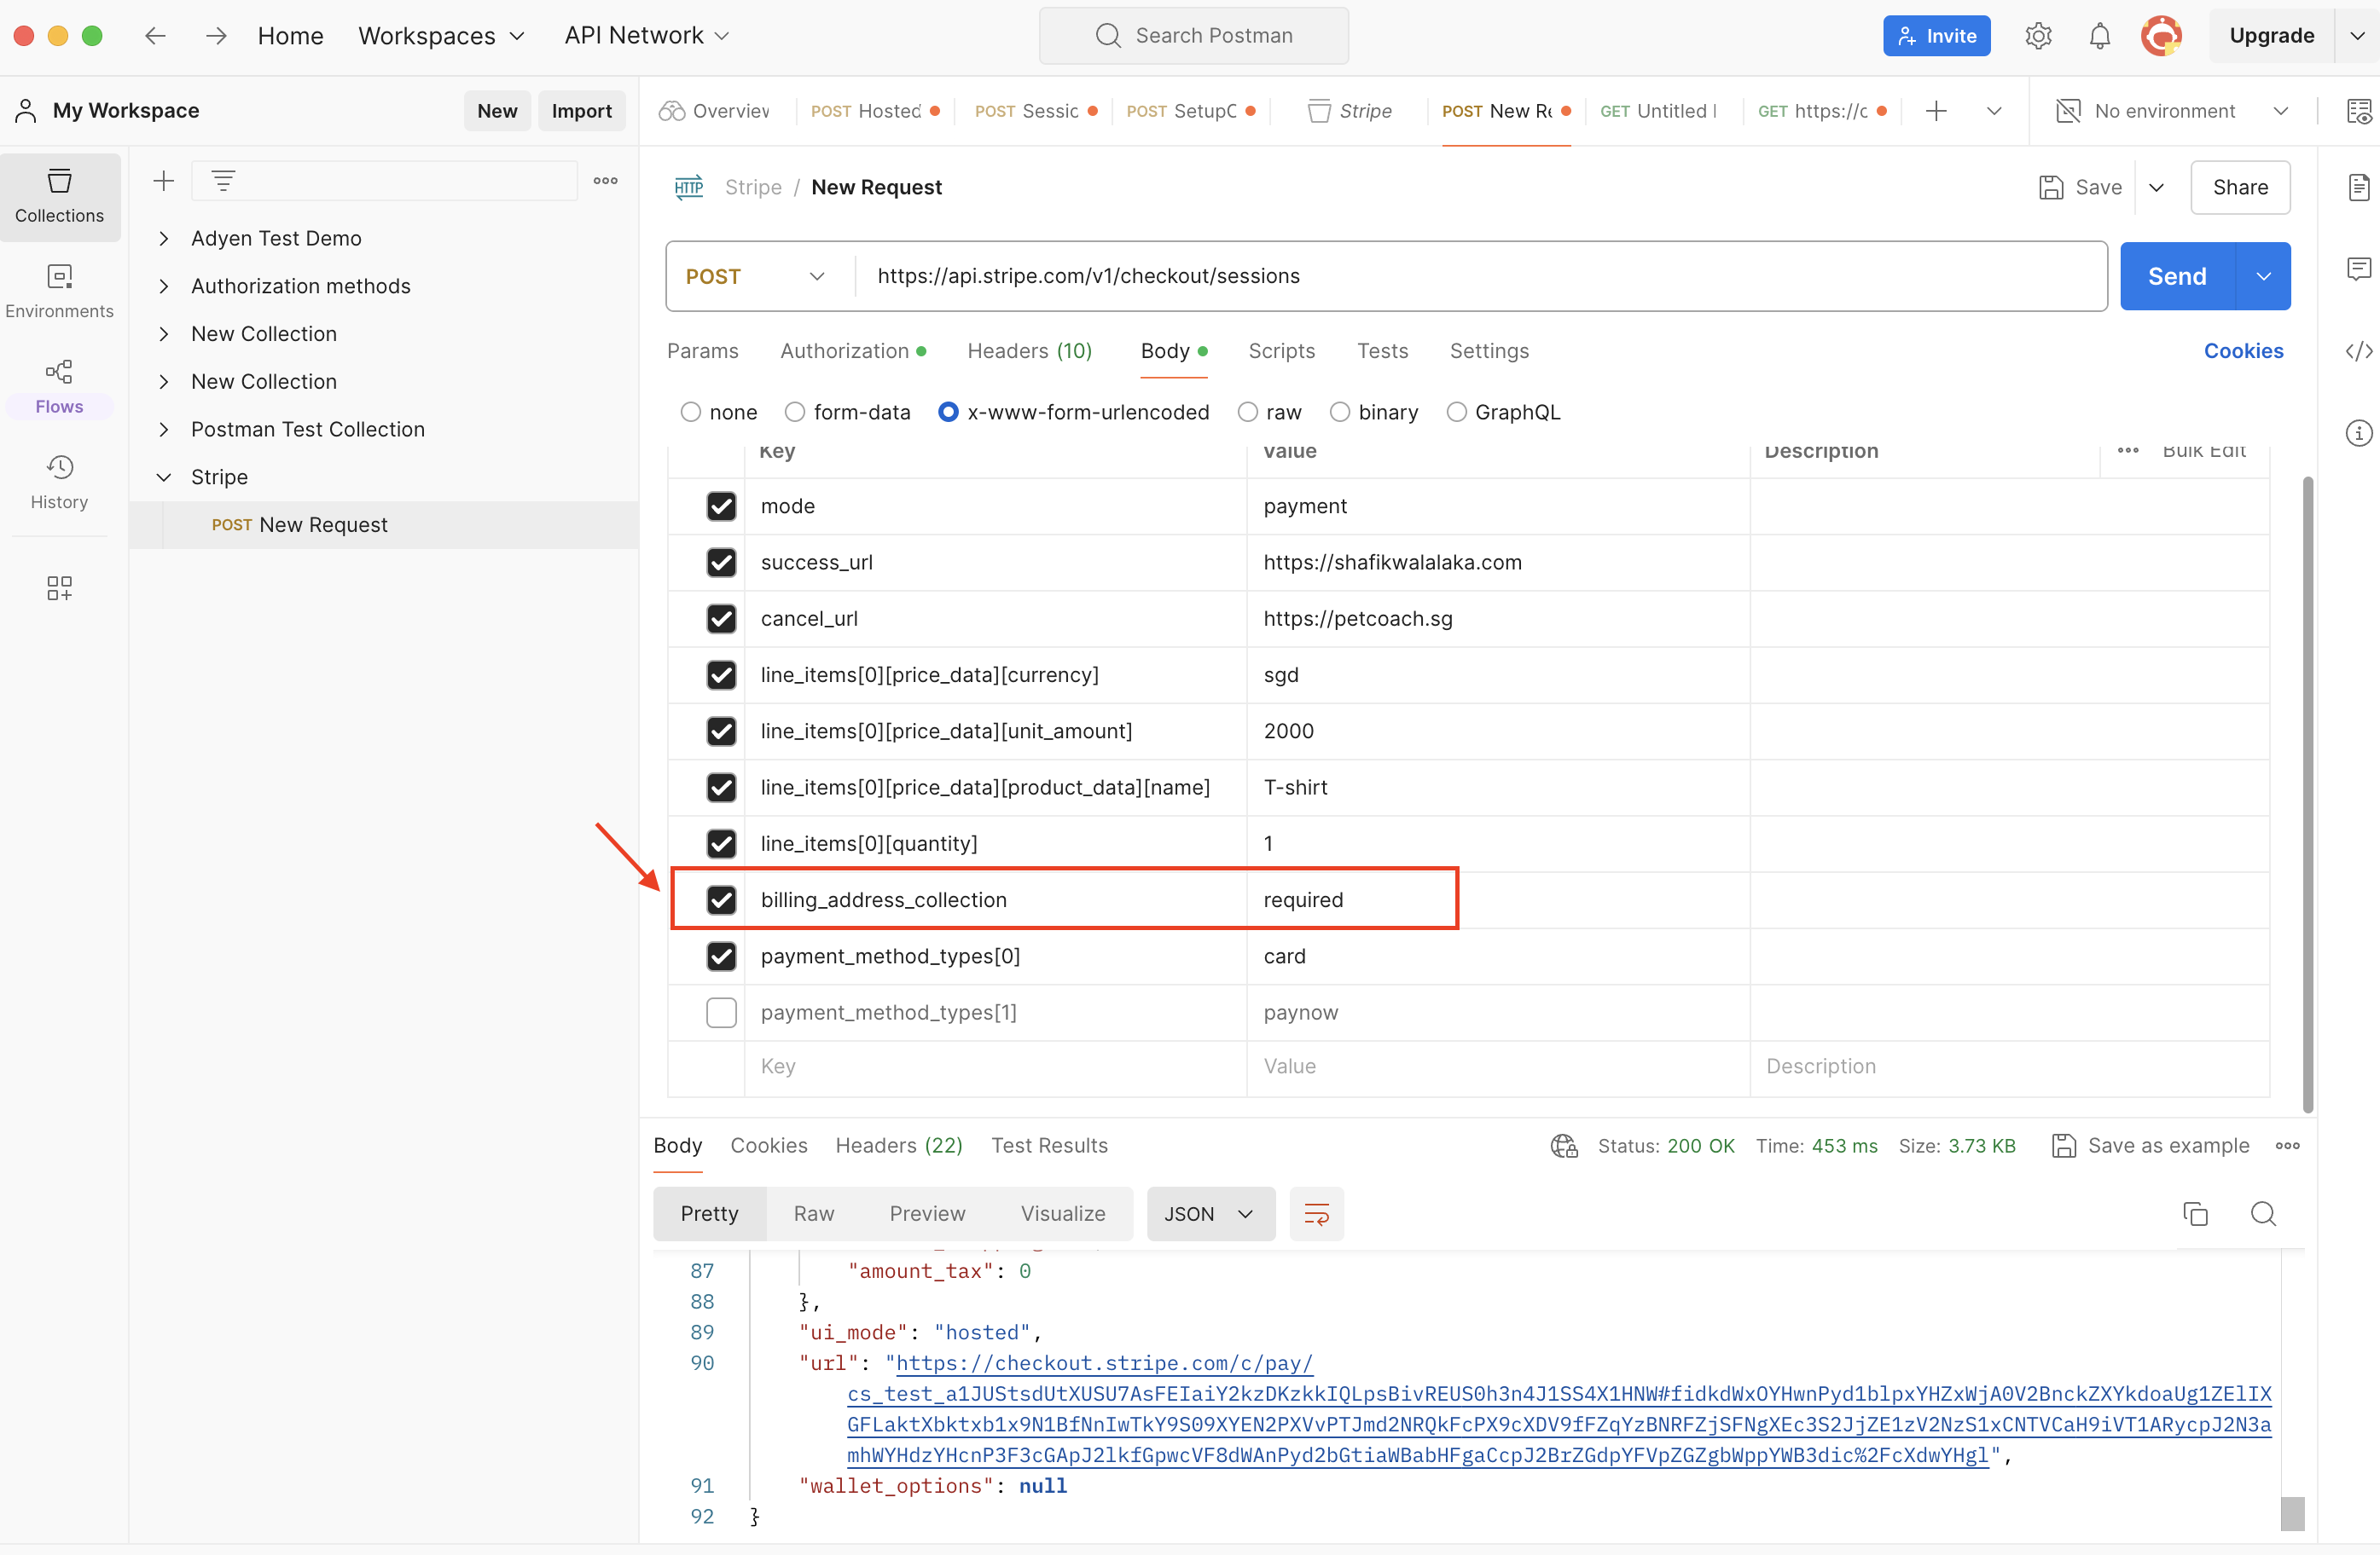
Task: Open the Workspaces dropdown menu
Action: (441, 36)
